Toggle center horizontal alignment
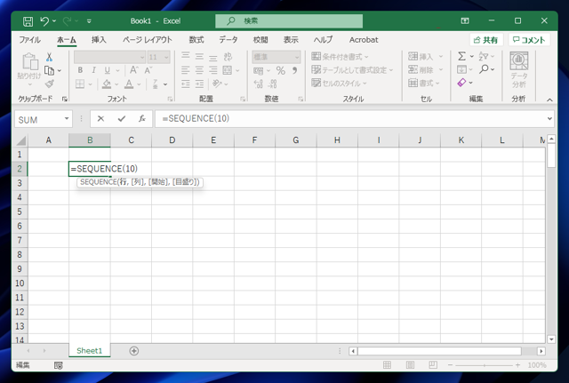This screenshot has height=383, width=569. [x=199, y=70]
